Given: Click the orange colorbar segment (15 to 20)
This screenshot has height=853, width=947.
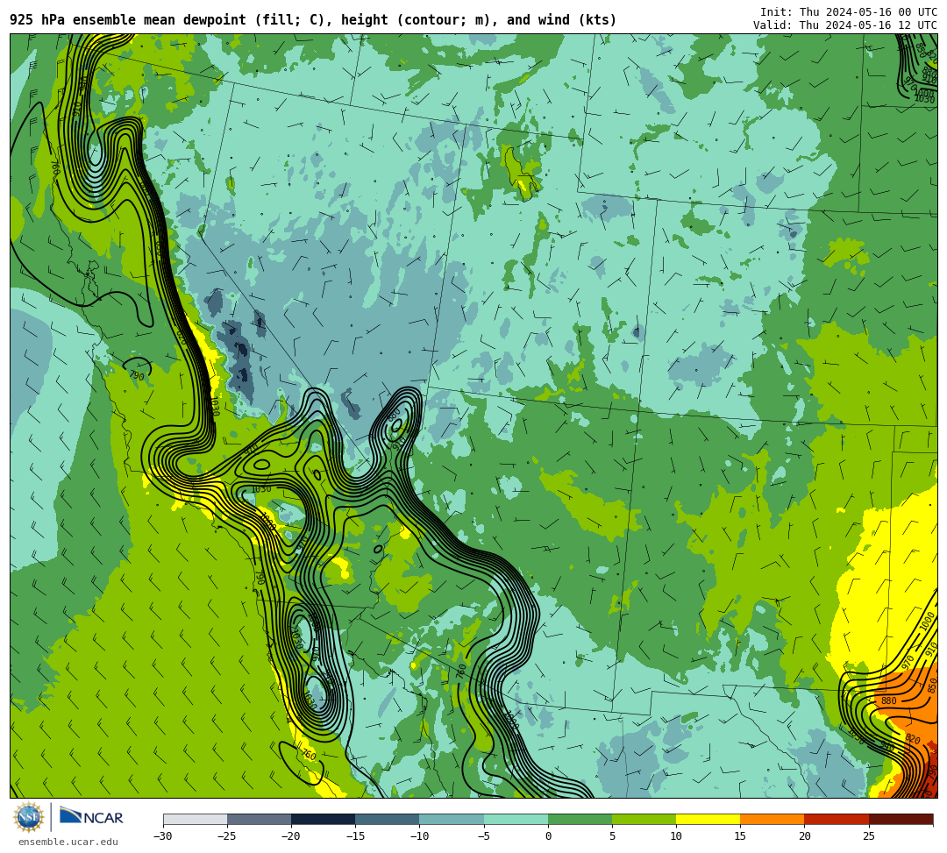Looking at the screenshot, I should [x=773, y=819].
